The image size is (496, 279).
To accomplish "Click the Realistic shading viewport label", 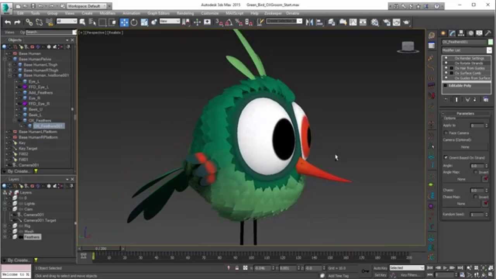I will [x=115, y=33].
